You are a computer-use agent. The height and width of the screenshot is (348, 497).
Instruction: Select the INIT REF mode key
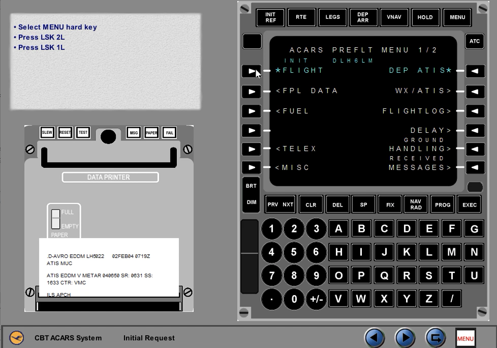point(271,17)
